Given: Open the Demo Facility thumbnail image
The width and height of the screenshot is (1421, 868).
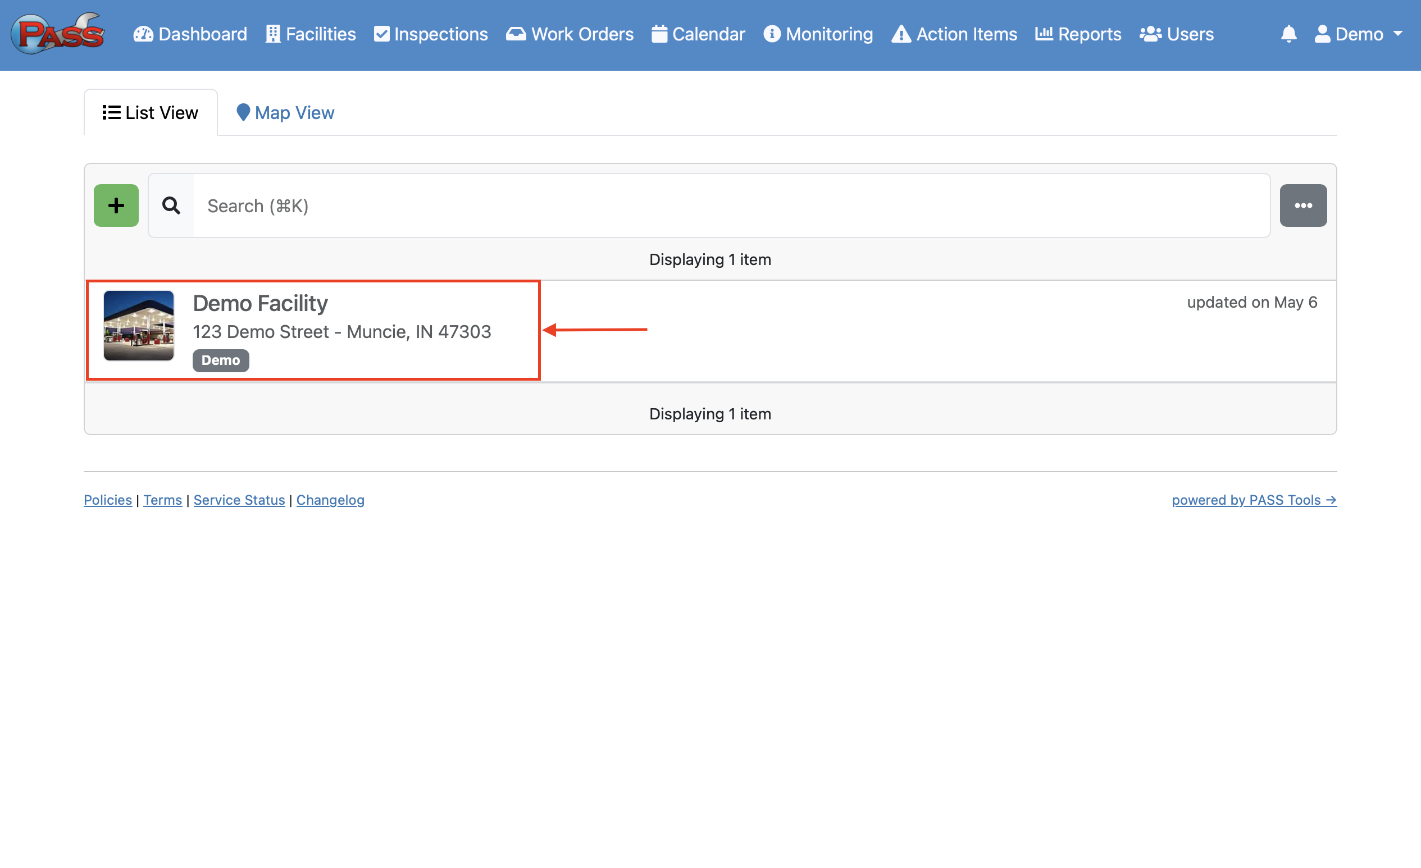Looking at the screenshot, I should click(138, 326).
